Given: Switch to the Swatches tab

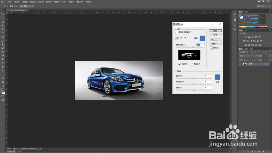Looking at the screenshot, I should coord(246,12).
